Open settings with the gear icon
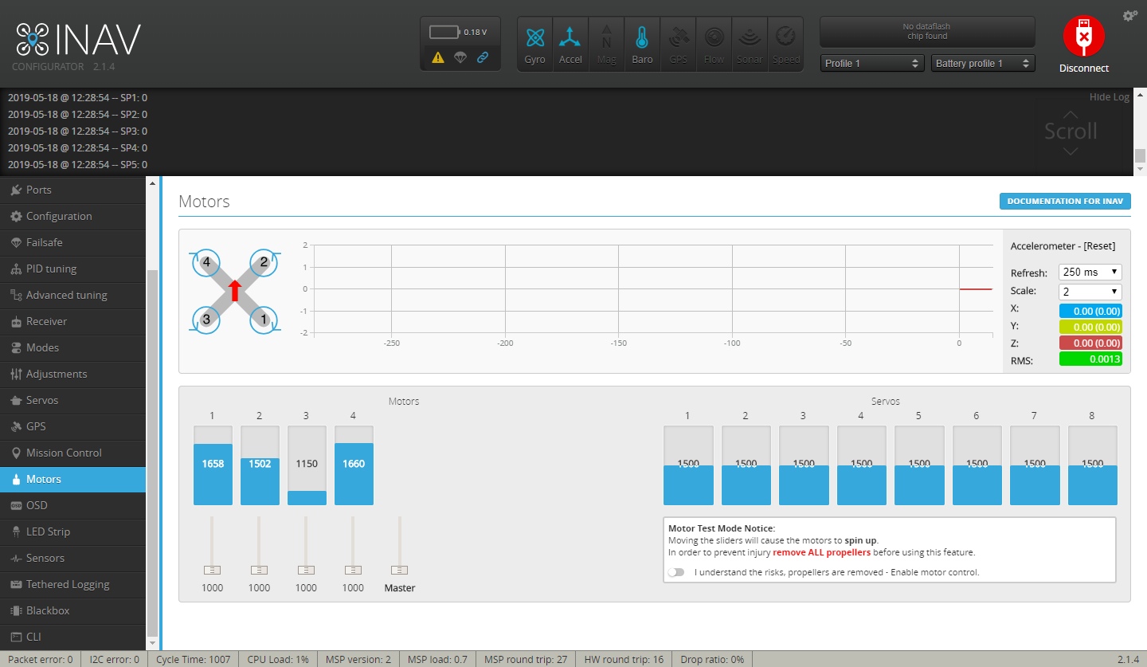This screenshot has height=667, width=1147. click(1129, 16)
